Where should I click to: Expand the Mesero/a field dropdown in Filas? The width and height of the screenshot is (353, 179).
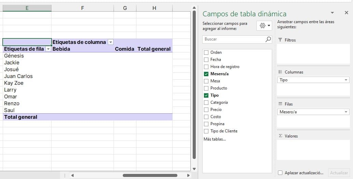pyautogui.click(x=346, y=112)
